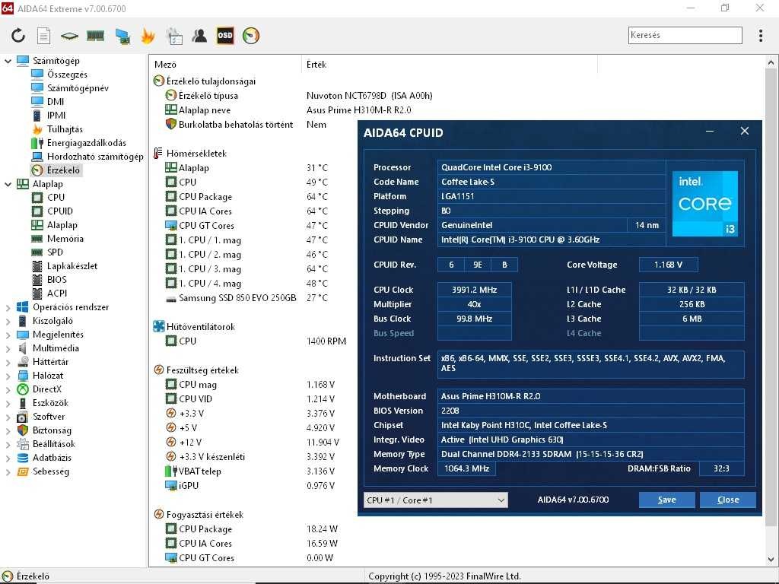The width and height of the screenshot is (779, 584).
Task: Open the IPMI tree entry
Action: pyautogui.click(x=56, y=116)
